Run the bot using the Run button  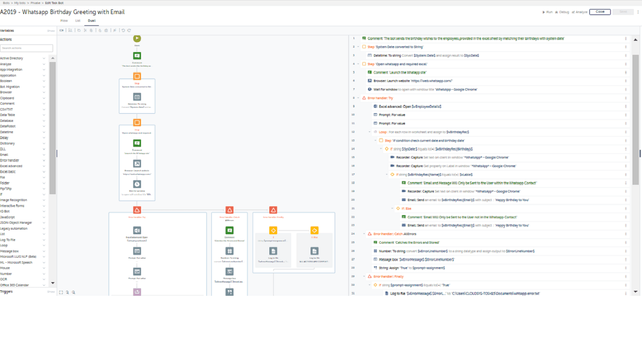(548, 12)
